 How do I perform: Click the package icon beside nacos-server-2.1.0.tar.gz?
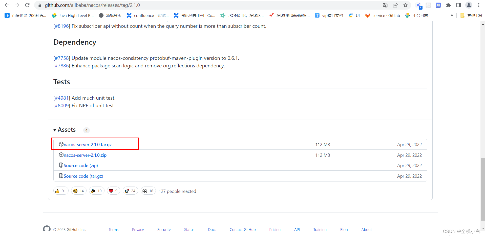61,144
